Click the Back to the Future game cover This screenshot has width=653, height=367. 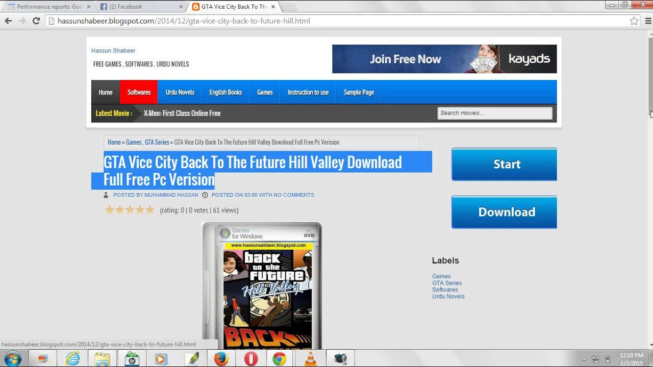coord(262,286)
